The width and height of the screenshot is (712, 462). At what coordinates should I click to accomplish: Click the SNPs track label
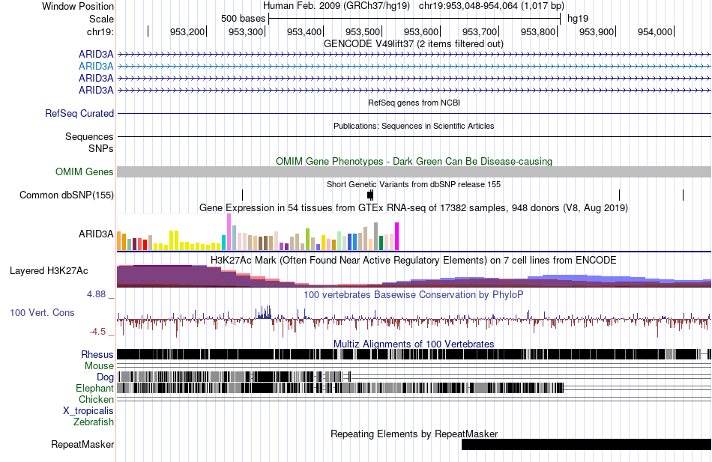pyautogui.click(x=101, y=148)
